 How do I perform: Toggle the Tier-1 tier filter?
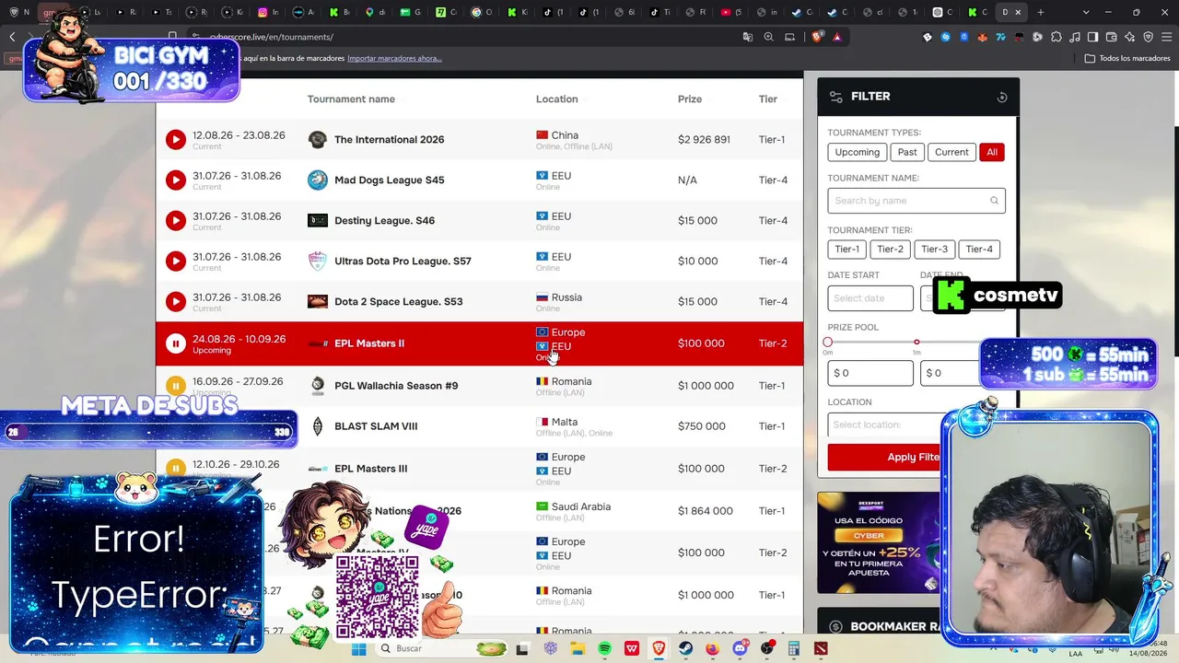click(x=847, y=250)
